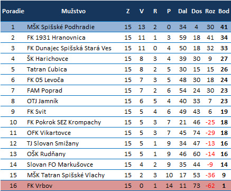The height and width of the screenshot is (191, 231).
Task: Click the Roz column header
Action: 210,11
